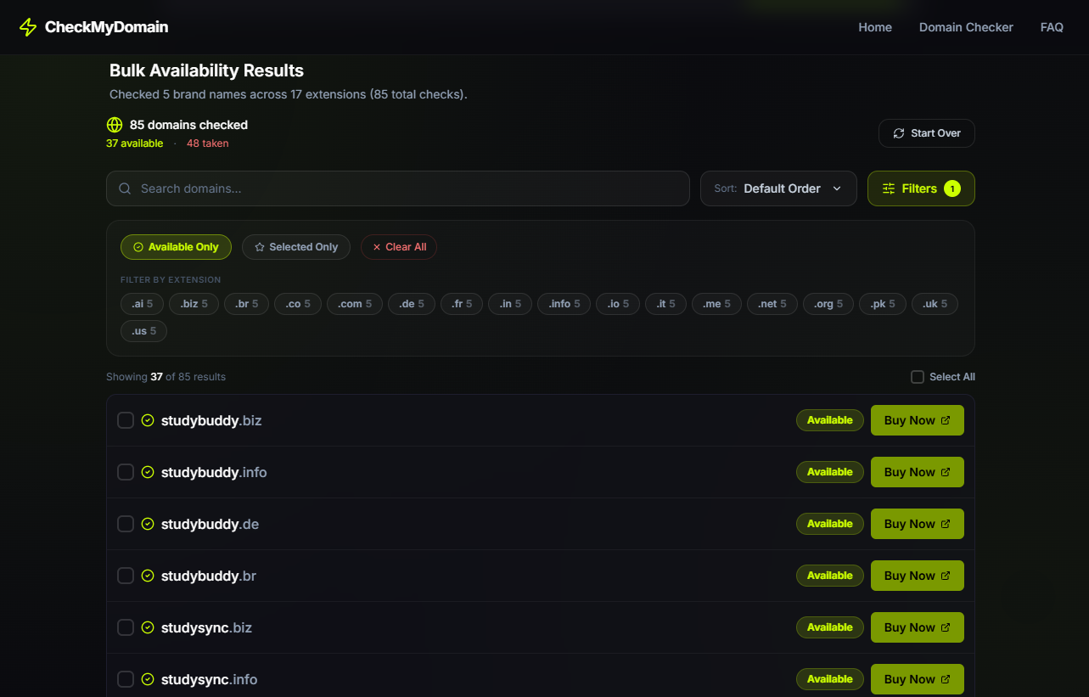This screenshot has width=1089, height=697.
Task: Click the studybuddy.de domain name
Action: click(210, 524)
